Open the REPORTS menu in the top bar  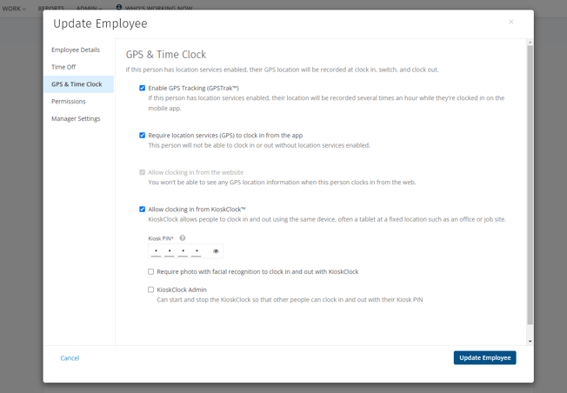(x=51, y=9)
